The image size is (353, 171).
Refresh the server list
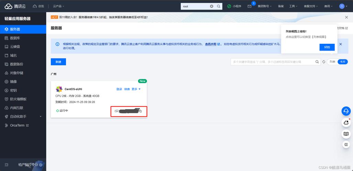pyautogui.click(x=324, y=62)
